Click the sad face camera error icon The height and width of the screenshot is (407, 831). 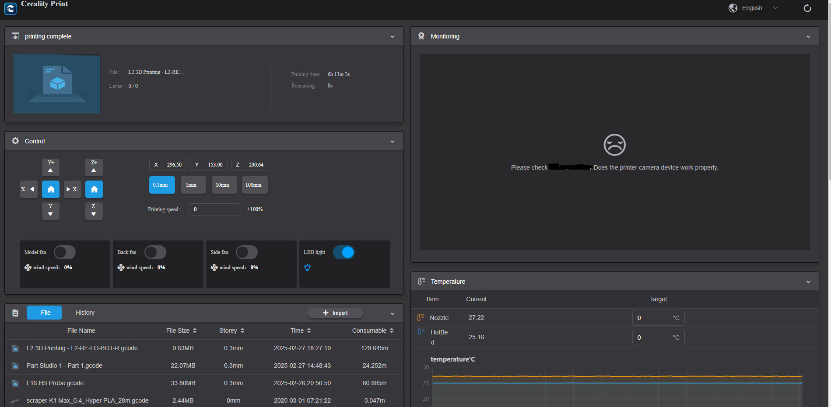click(614, 145)
